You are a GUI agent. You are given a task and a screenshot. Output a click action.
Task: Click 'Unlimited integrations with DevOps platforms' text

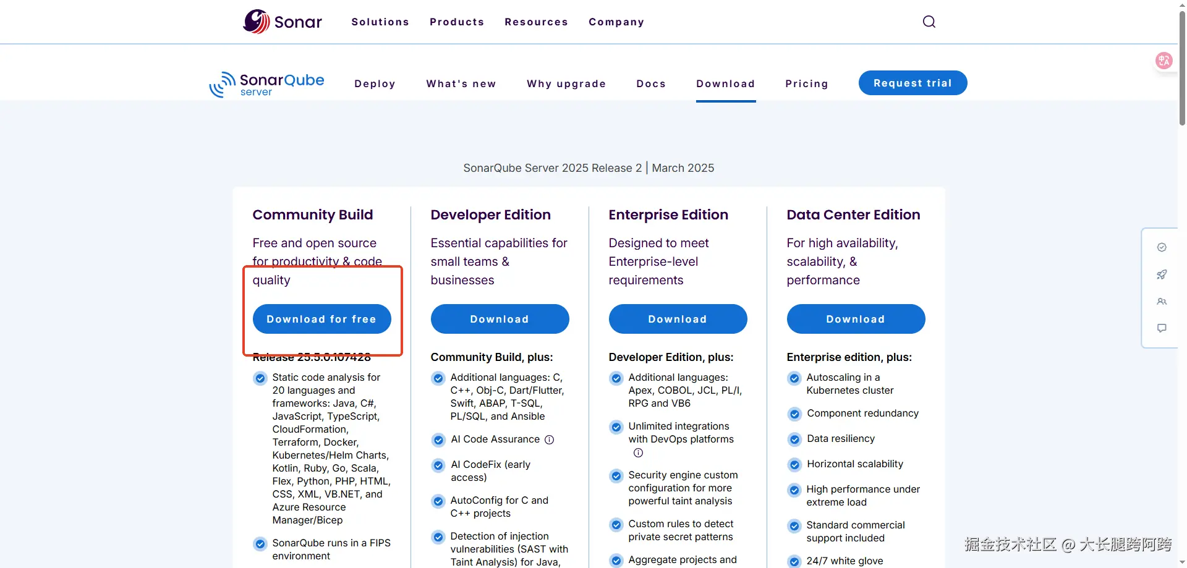(681, 433)
